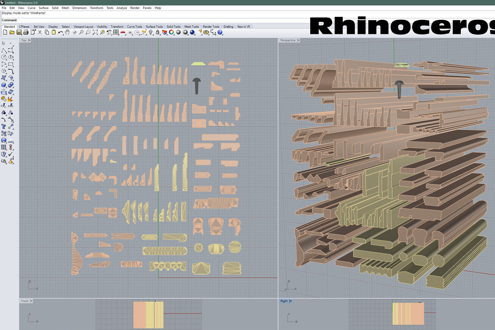Screen dimensions: 495x330
Task: Open the Right viewport dropdown arrow
Action: tap(290, 301)
